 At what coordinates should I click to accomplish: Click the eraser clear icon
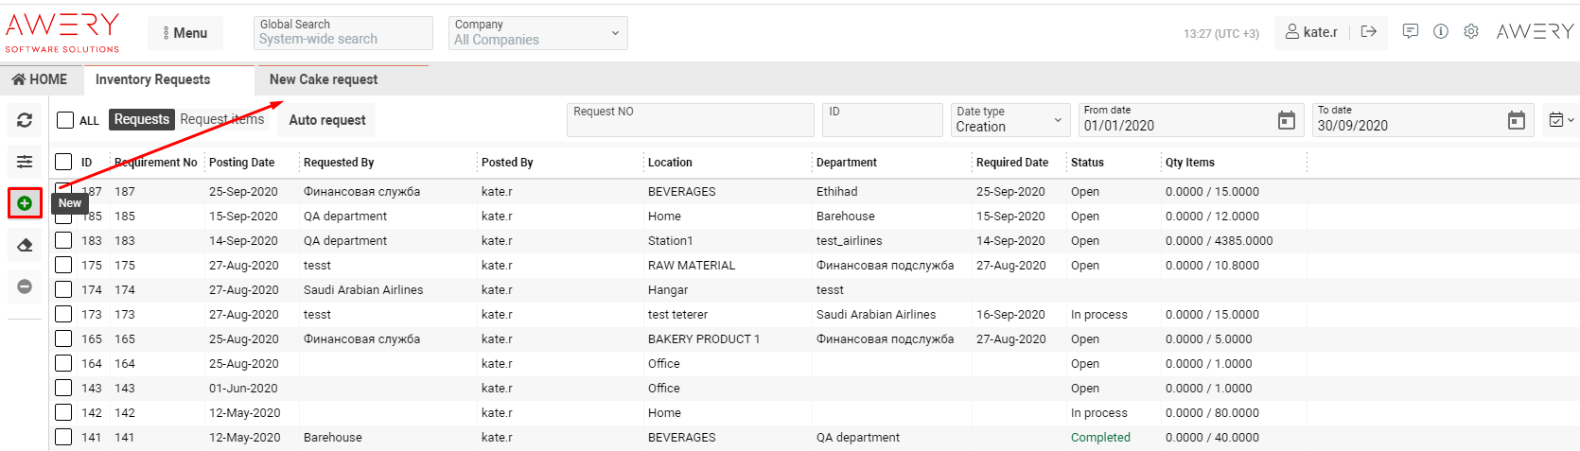(x=25, y=245)
